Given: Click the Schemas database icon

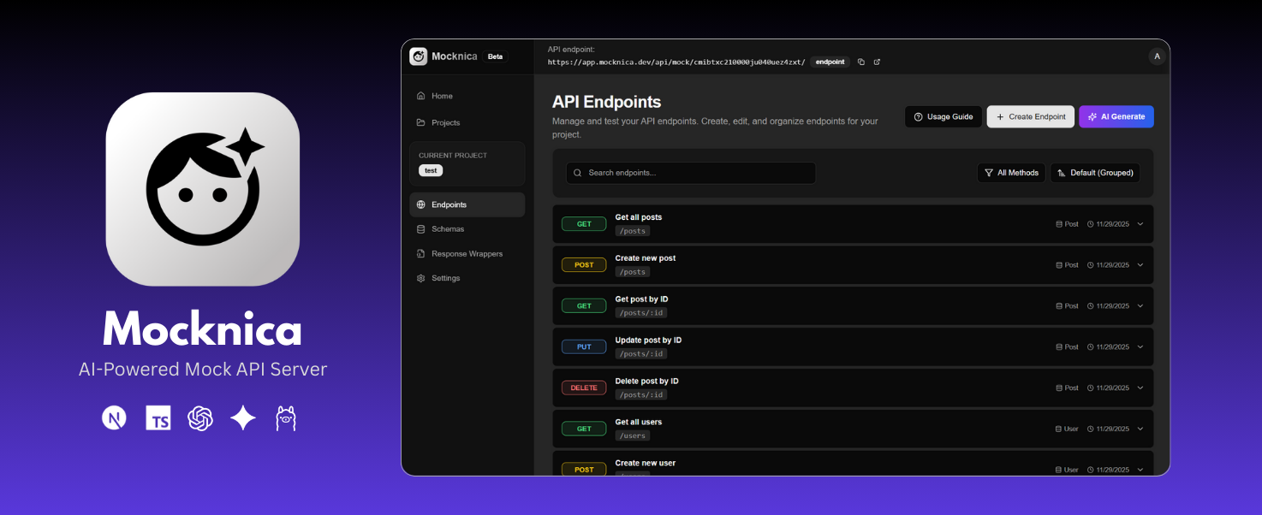Looking at the screenshot, I should click(420, 228).
